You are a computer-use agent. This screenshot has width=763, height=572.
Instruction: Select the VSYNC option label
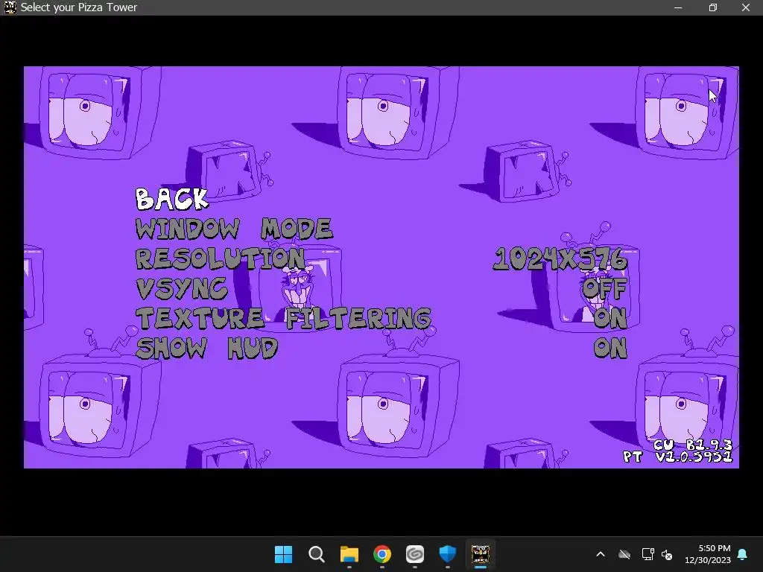click(182, 288)
